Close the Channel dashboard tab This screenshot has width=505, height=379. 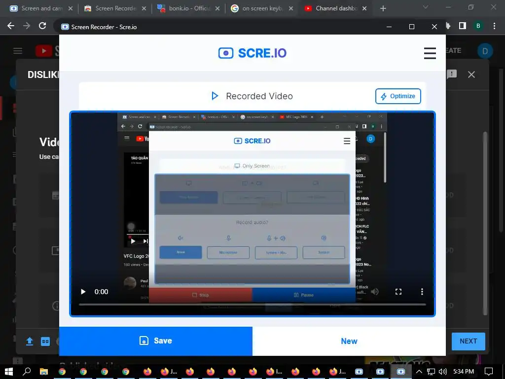[x=364, y=8]
